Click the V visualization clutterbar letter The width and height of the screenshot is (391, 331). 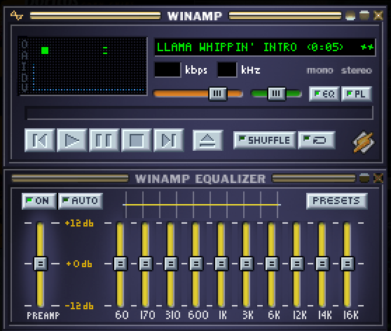25,88
